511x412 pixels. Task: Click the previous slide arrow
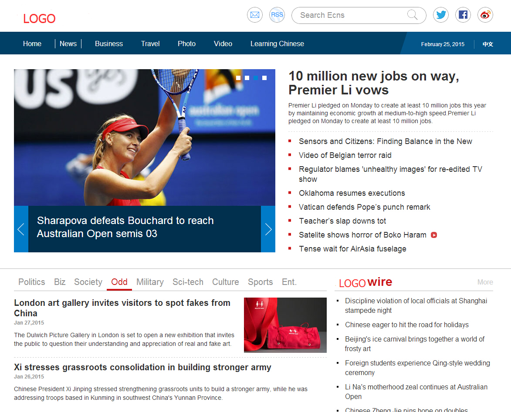tap(21, 229)
